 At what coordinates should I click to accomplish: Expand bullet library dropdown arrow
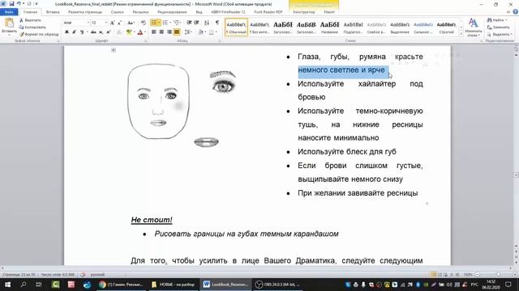tap(159, 23)
